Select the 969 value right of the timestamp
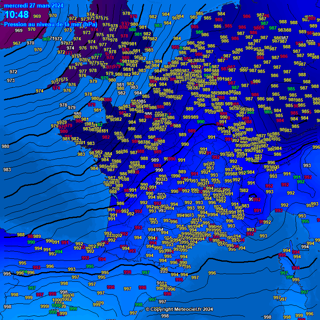 tap(37, 17)
